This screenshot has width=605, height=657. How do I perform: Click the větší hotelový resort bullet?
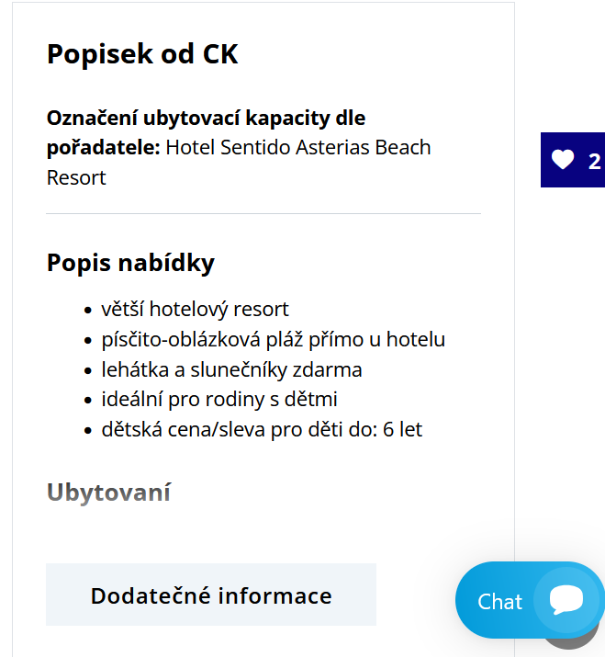point(196,310)
